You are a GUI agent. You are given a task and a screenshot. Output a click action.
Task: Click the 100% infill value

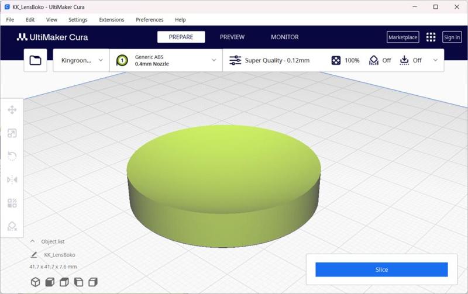tap(352, 60)
